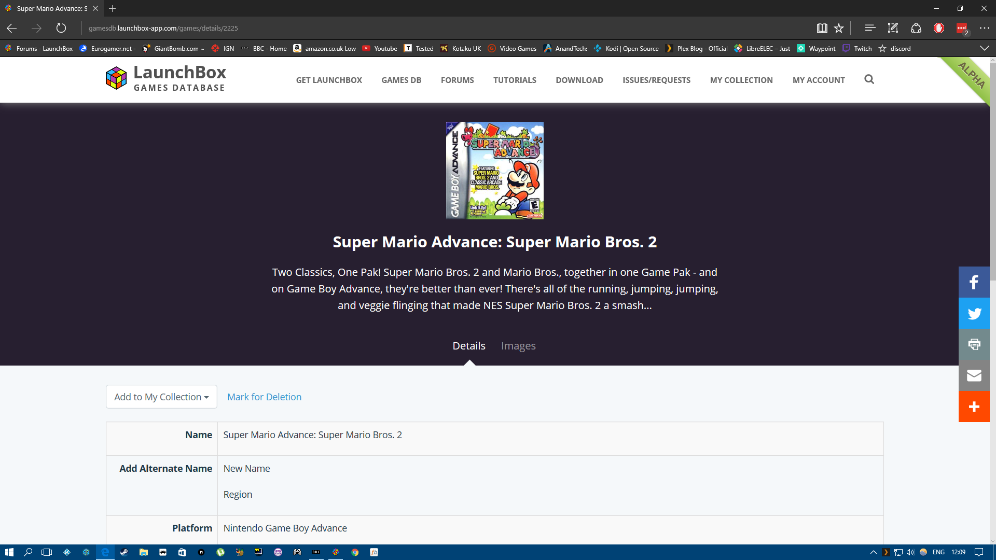
Task: Click the Region field
Action: pyautogui.click(x=238, y=494)
